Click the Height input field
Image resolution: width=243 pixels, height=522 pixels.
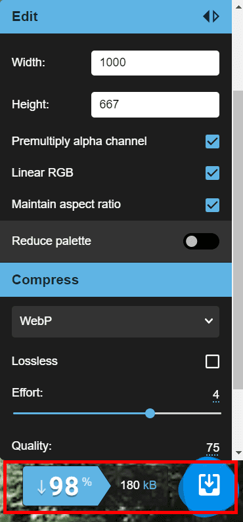155,105
